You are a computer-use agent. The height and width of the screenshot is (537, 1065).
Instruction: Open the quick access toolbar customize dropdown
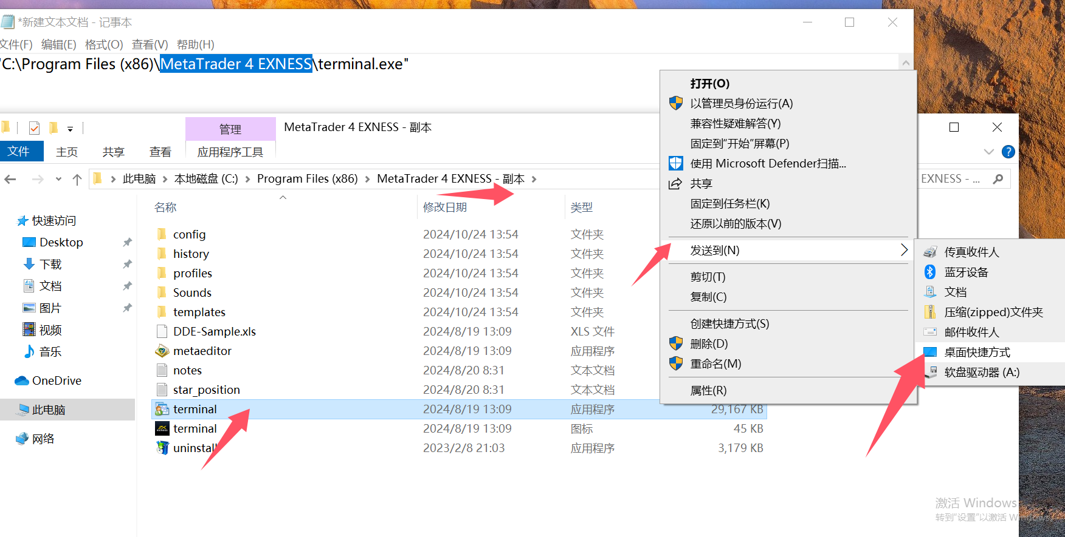point(70,129)
